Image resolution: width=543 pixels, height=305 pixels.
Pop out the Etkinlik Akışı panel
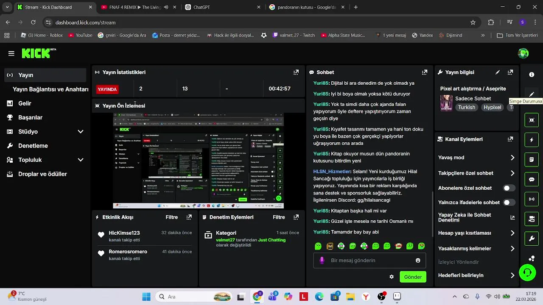click(x=189, y=217)
